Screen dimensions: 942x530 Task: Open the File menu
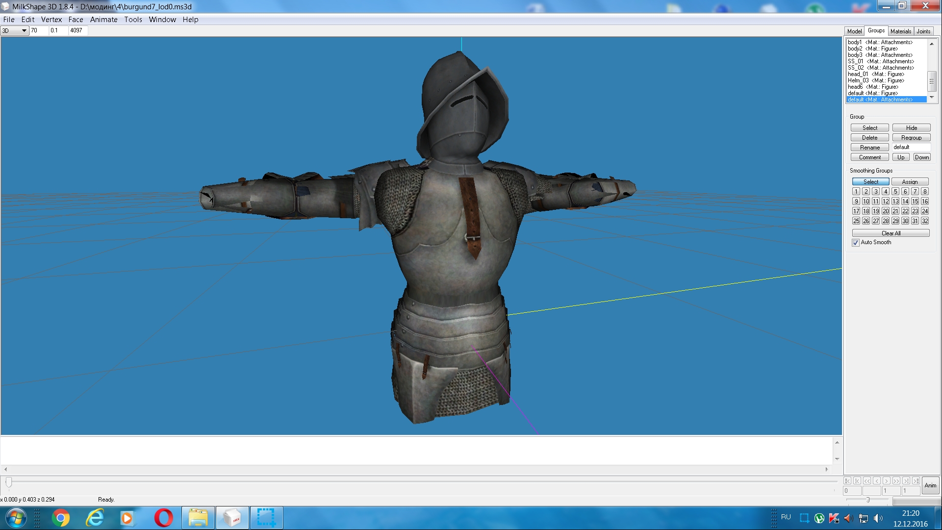pos(9,20)
